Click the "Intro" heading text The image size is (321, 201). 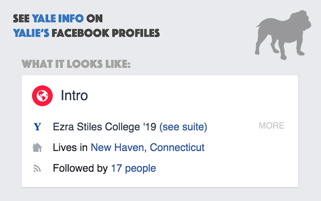75,95
